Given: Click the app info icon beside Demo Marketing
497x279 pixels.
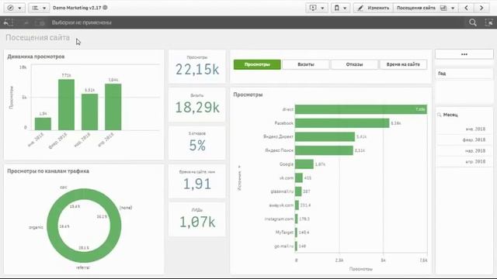Looking at the screenshot, I should [106, 8].
